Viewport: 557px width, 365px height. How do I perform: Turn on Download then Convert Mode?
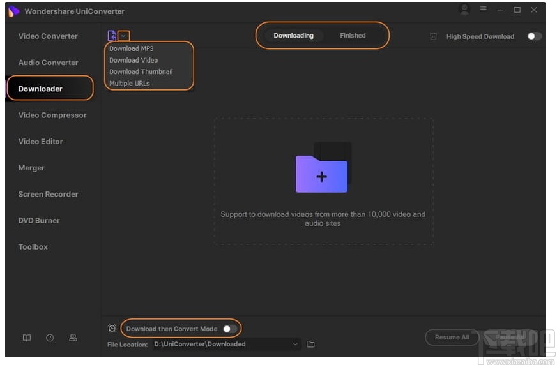230,329
